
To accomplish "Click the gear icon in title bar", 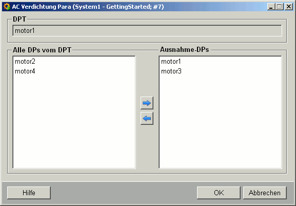I will click(x=7, y=7).
